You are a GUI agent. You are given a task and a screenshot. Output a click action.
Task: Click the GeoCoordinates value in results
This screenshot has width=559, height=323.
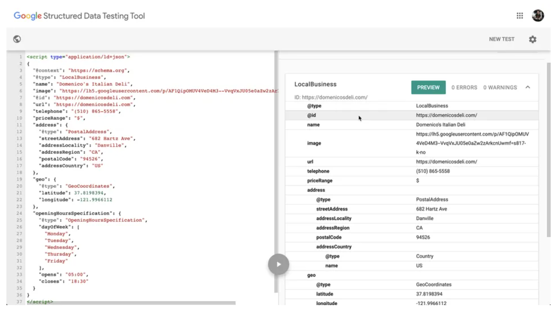click(x=433, y=285)
